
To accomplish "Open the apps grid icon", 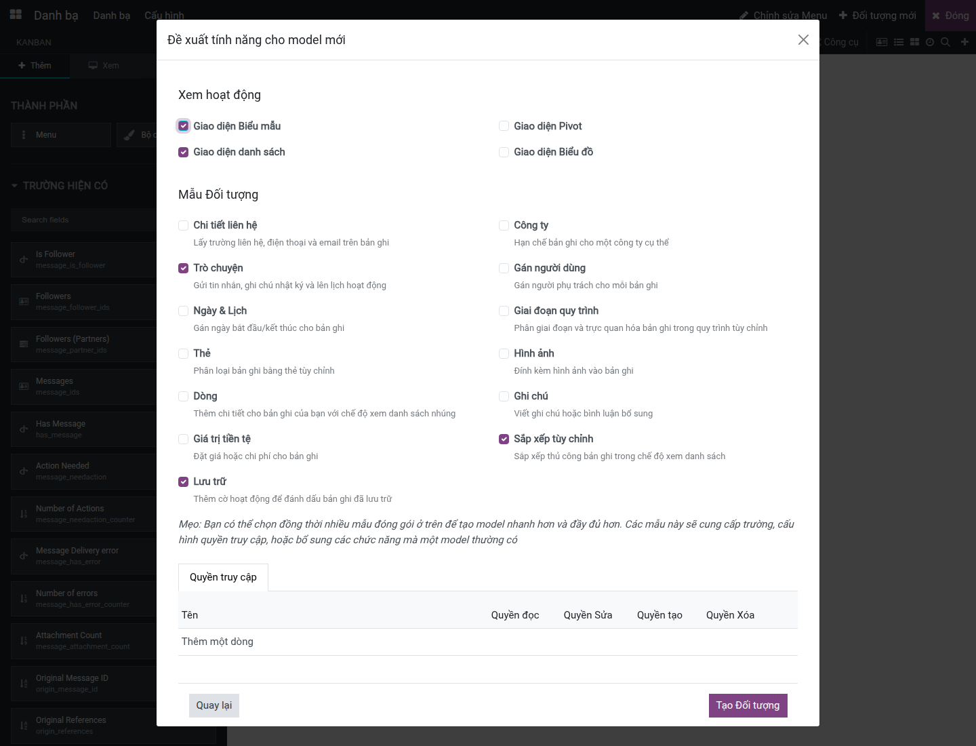I will pos(16,14).
